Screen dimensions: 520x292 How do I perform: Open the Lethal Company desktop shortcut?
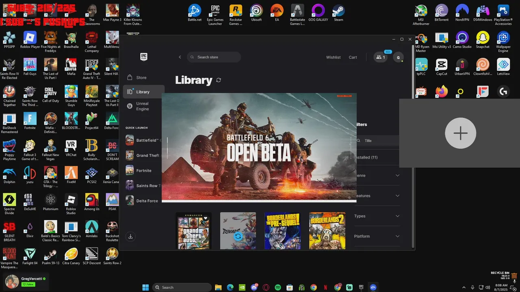point(92,43)
